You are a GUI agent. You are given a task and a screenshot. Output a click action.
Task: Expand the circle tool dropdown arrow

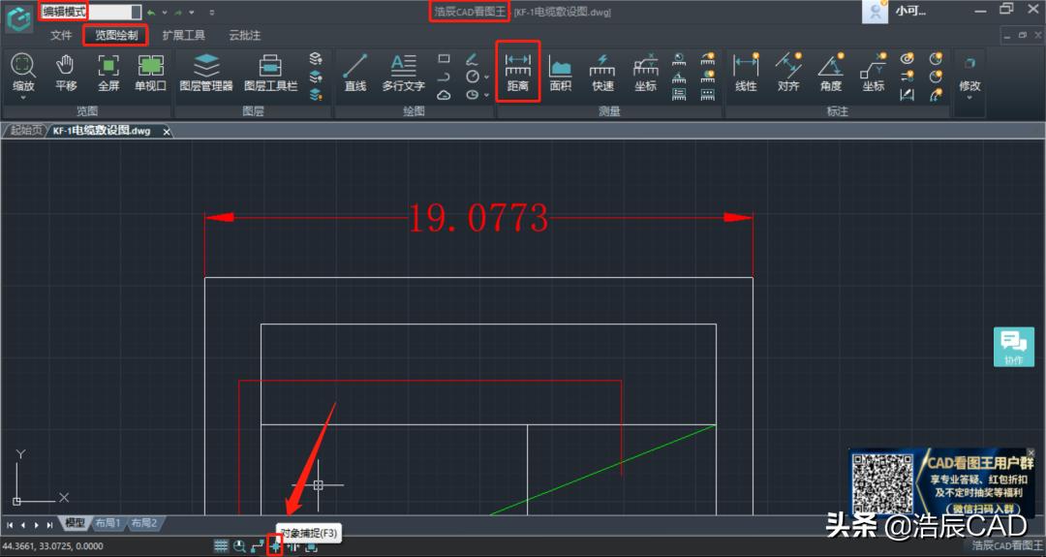pos(486,77)
